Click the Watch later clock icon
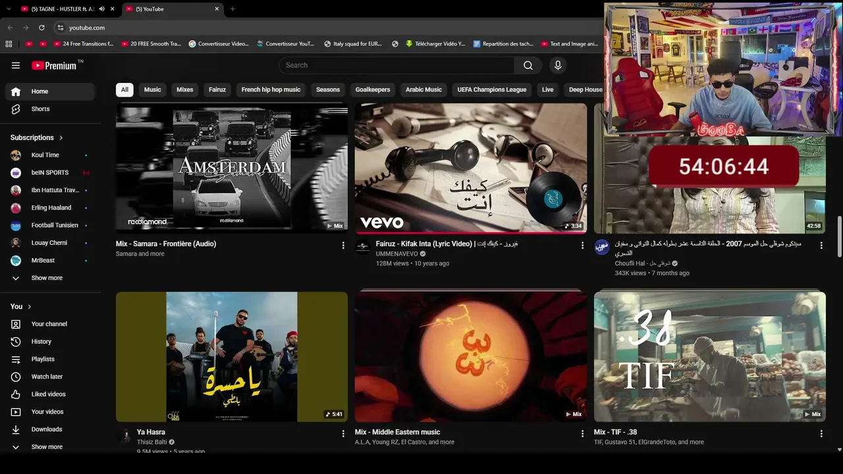Image resolution: width=843 pixels, height=474 pixels. coord(16,377)
